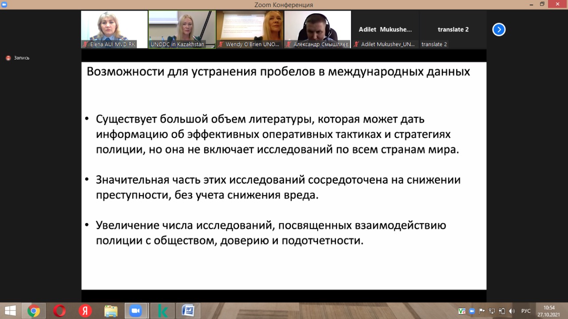
Task: Open the clock and date flyout
Action: click(549, 311)
